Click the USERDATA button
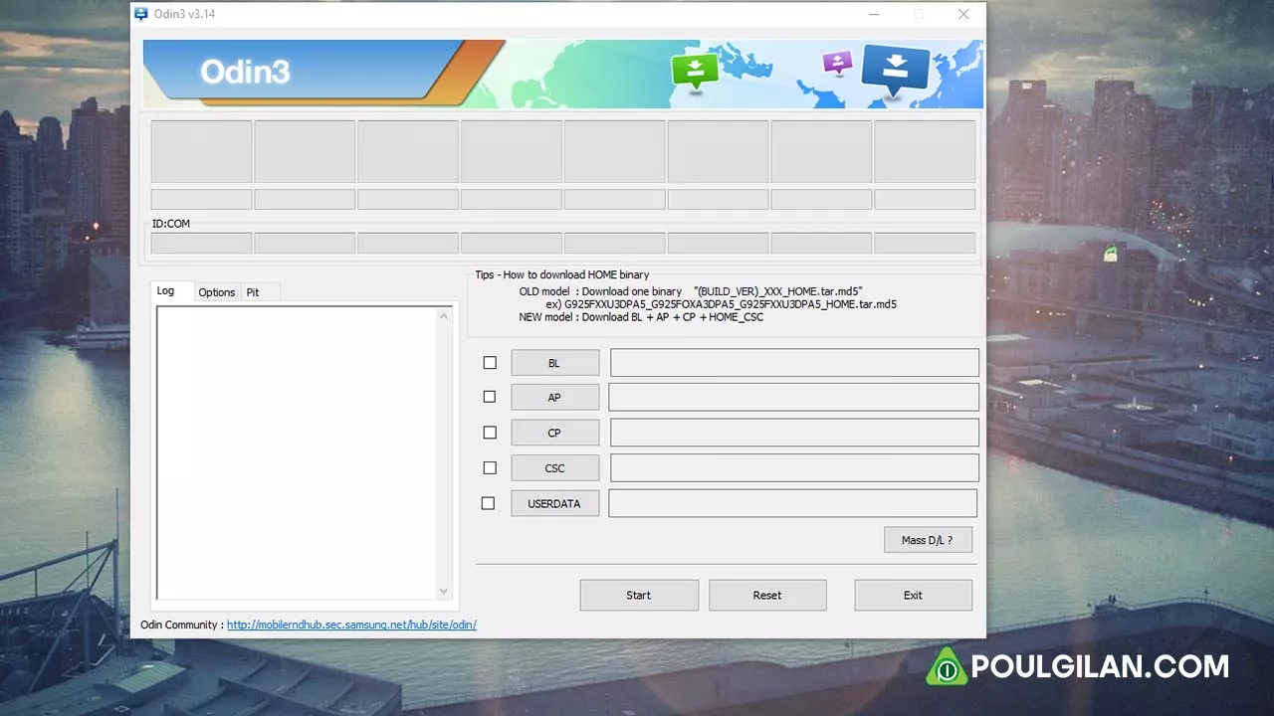 (555, 503)
